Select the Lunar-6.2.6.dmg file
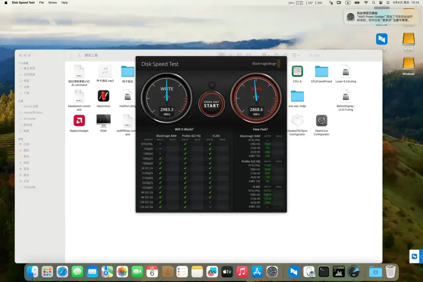 coord(346,74)
